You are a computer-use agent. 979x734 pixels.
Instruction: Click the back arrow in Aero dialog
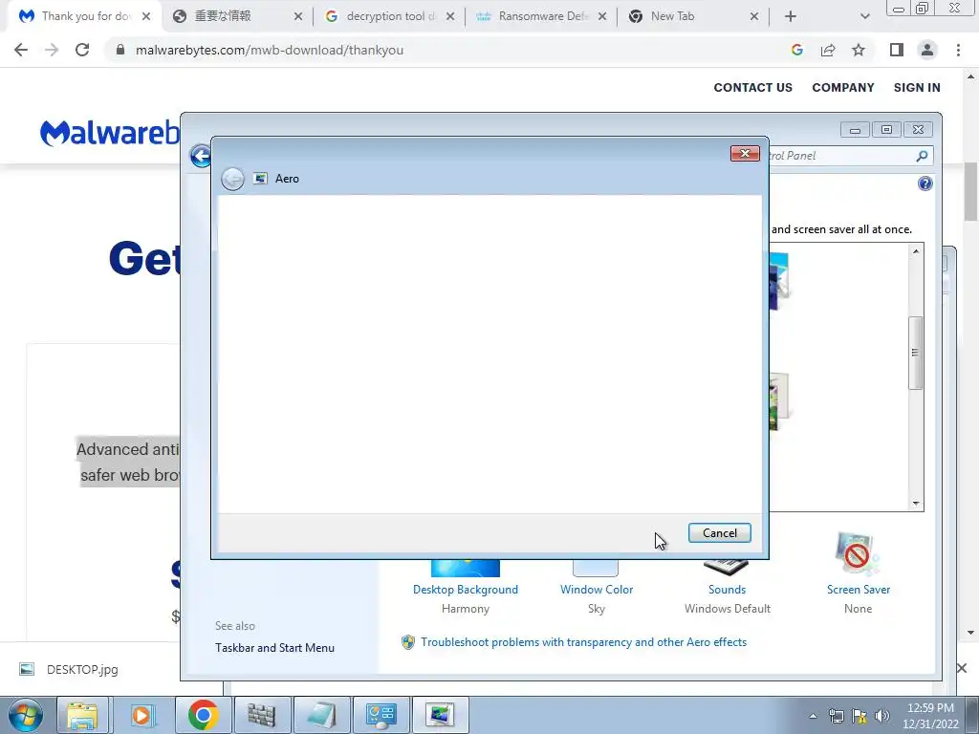[233, 179]
